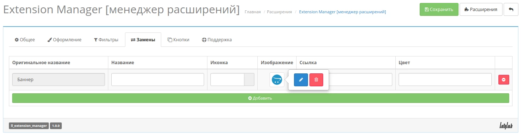Click Extension Manager breadcrumb link
The height and width of the screenshot is (135, 521).
tap(342, 12)
